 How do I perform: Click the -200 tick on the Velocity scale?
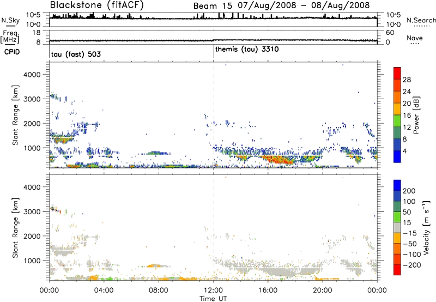[x=411, y=265]
